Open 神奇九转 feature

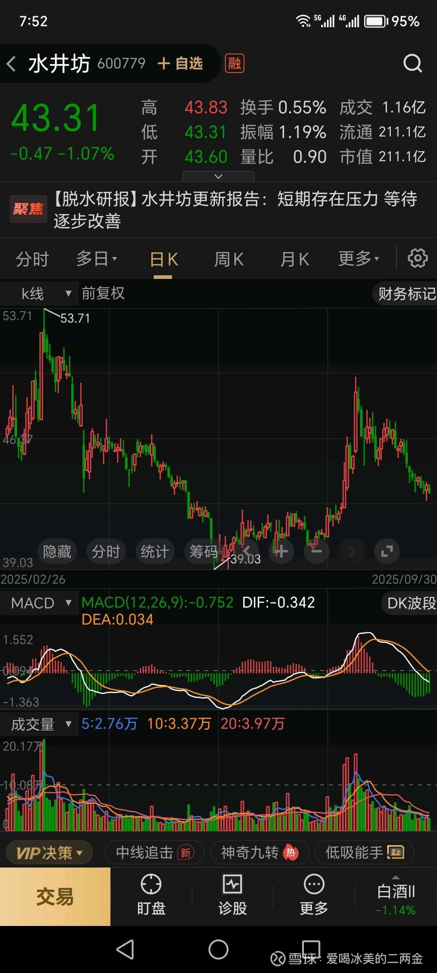tap(260, 853)
